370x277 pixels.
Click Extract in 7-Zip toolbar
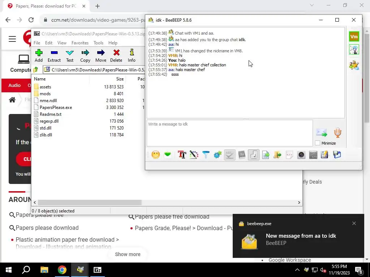pos(54,56)
